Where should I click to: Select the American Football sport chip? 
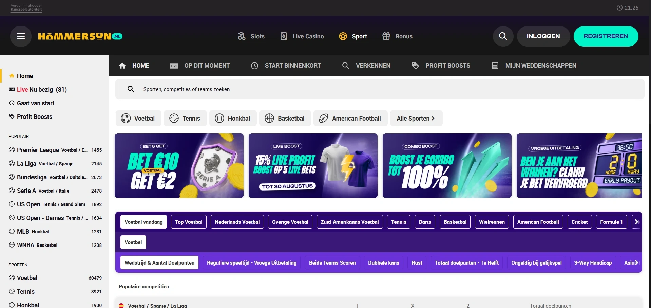350,118
